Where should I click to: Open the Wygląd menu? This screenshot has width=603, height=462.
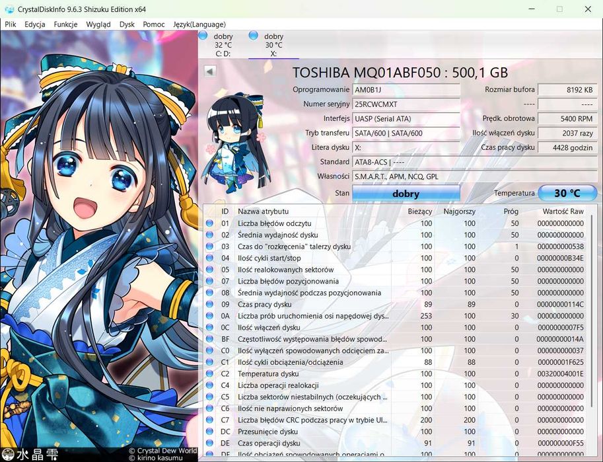(x=98, y=24)
